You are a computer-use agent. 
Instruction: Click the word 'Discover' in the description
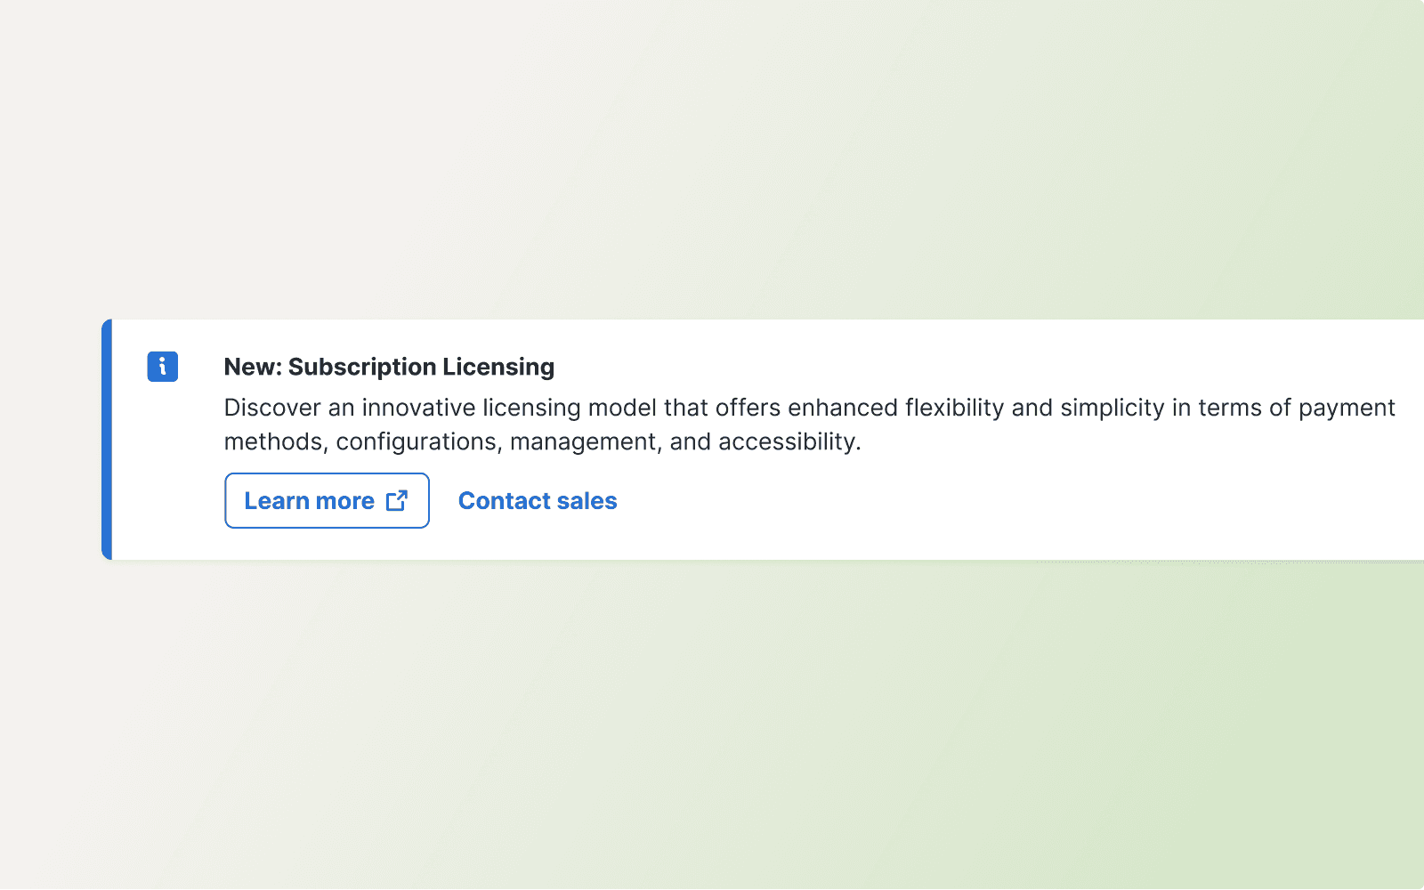click(x=272, y=408)
